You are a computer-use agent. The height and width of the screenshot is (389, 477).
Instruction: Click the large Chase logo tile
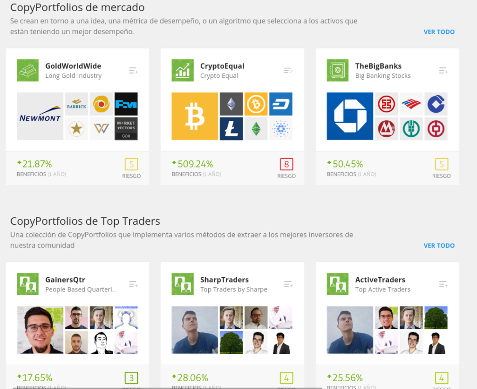coord(350,116)
